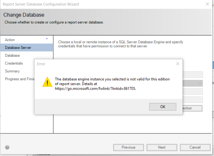This screenshot has width=214, height=156.
Task: Close the Report Server Configuration Wizard window
Action: coord(207,4)
